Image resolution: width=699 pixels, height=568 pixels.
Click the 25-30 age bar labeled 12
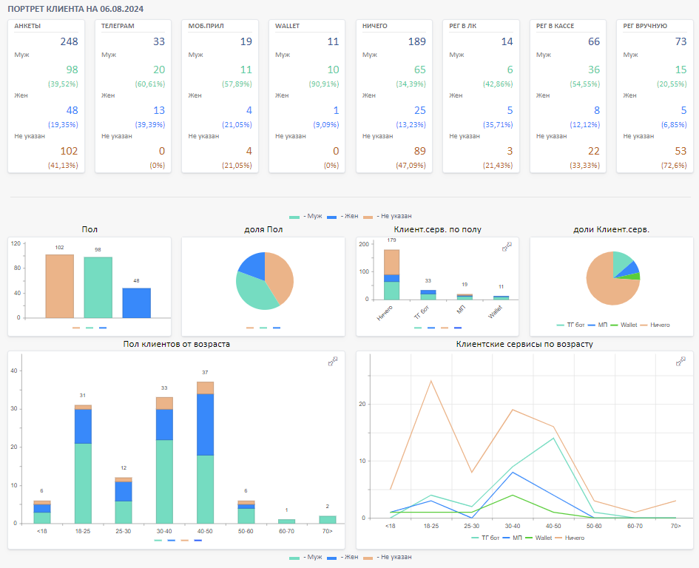point(124,500)
